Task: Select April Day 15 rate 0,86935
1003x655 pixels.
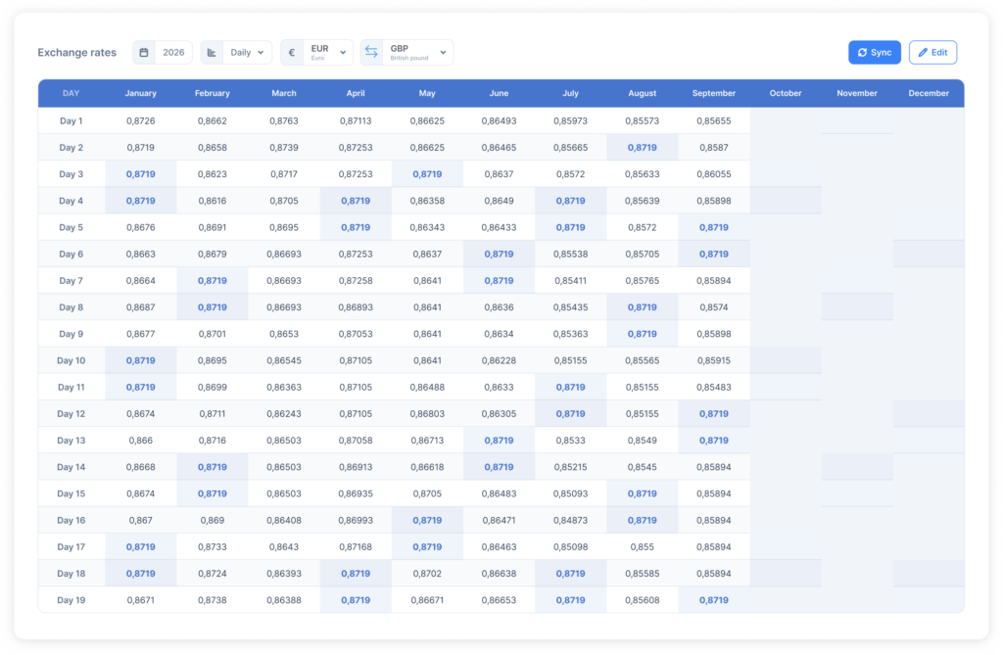Action: coord(356,493)
